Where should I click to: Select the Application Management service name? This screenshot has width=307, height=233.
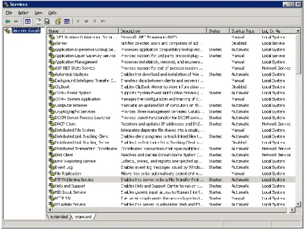click(76, 62)
